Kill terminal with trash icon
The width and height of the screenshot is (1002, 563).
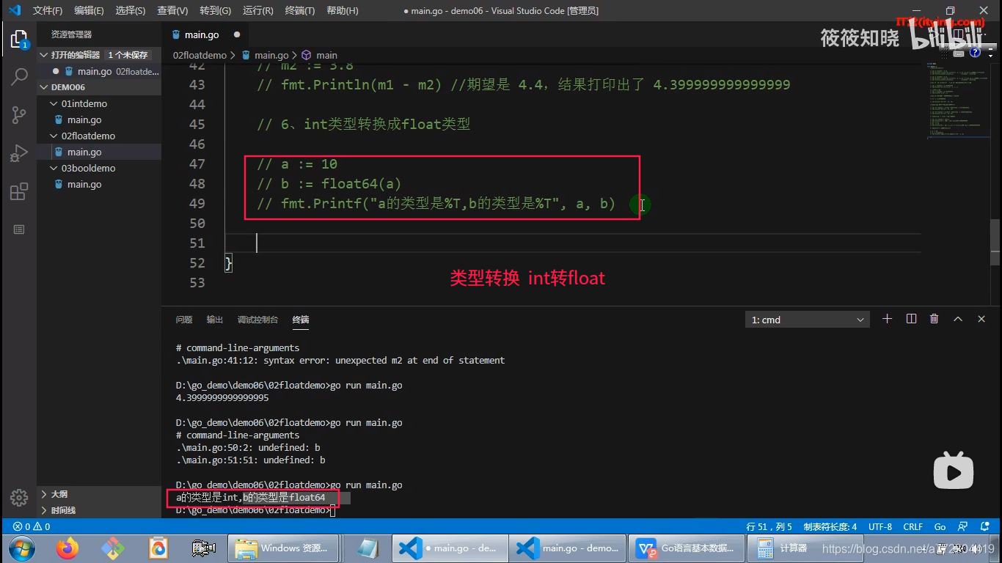tap(935, 319)
